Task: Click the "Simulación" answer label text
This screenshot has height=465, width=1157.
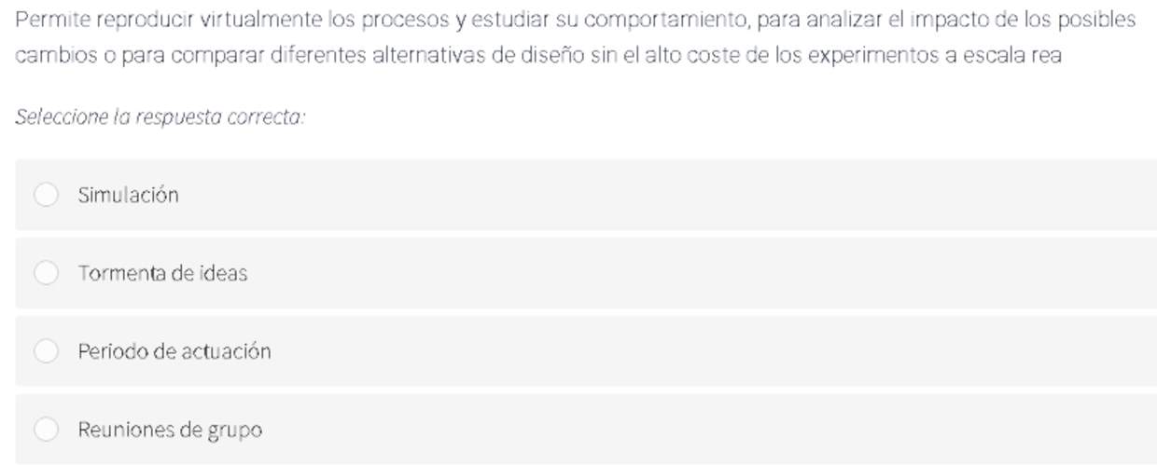Action: coord(128,195)
